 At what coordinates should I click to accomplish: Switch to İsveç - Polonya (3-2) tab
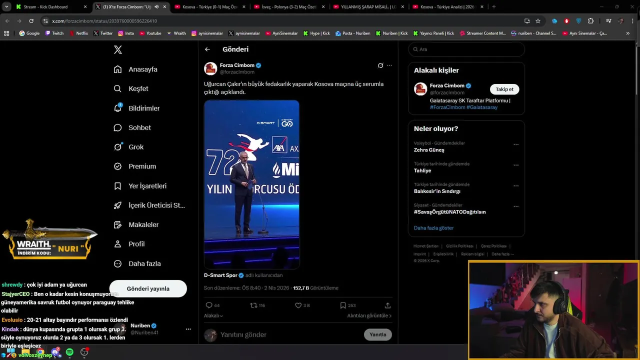[288, 7]
